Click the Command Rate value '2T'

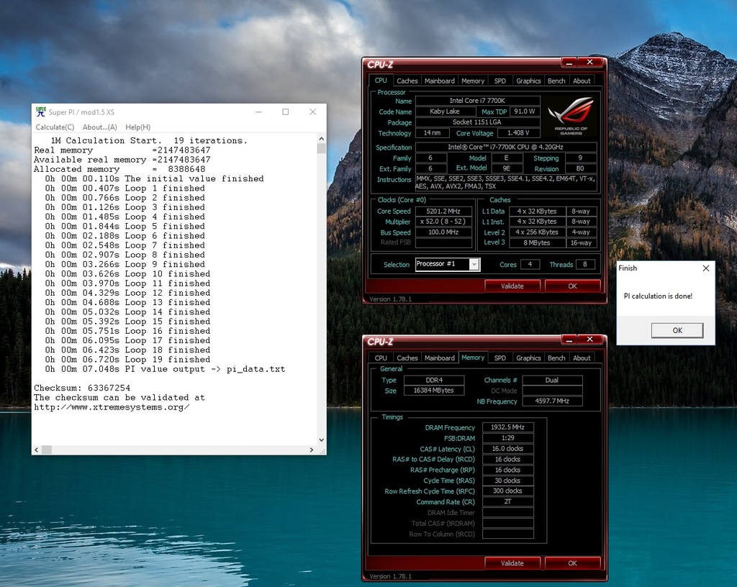tap(507, 502)
